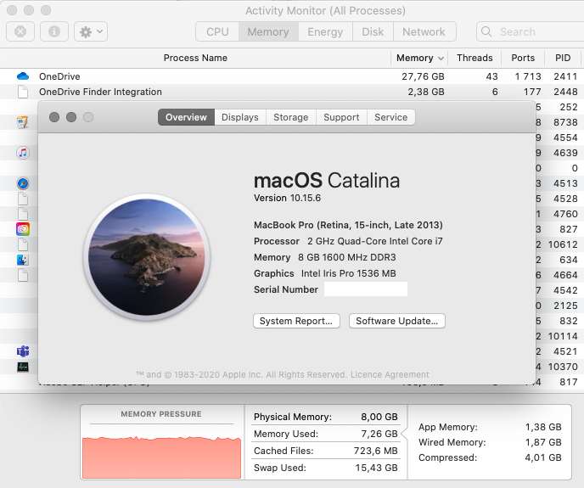Open the Support tab in About This Mac

pyautogui.click(x=341, y=117)
